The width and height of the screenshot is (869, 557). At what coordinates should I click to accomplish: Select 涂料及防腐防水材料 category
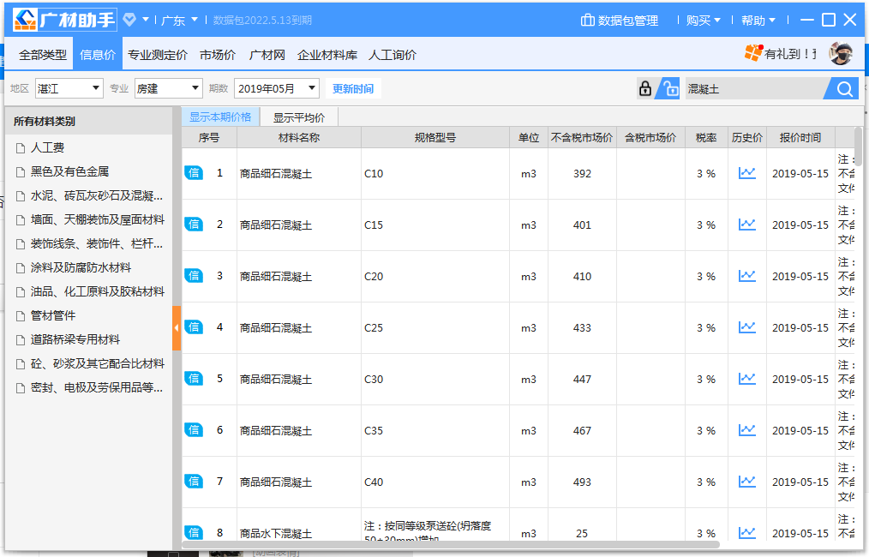(81, 267)
